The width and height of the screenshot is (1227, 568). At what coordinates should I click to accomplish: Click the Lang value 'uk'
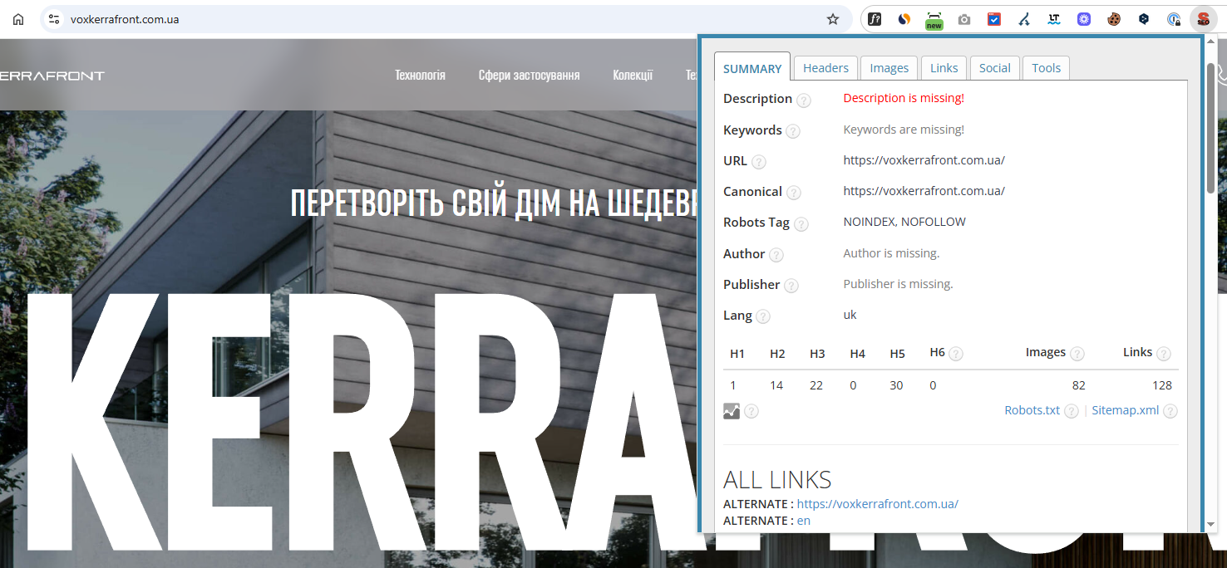(850, 315)
